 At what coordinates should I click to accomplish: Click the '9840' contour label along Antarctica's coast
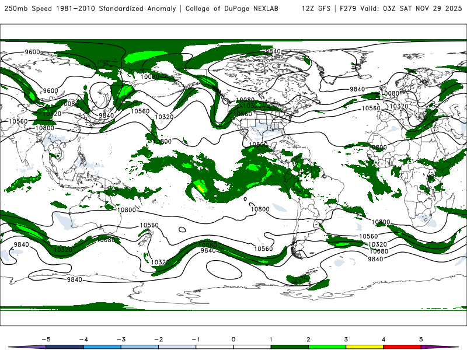74,279
